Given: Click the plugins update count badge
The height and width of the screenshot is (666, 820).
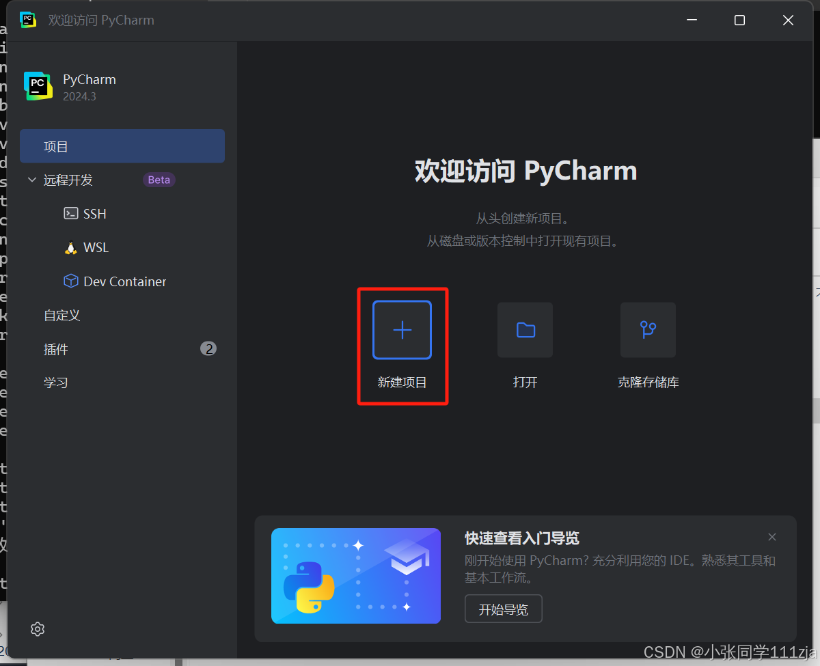Looking at the screenshot, I should tap(208, 349).
